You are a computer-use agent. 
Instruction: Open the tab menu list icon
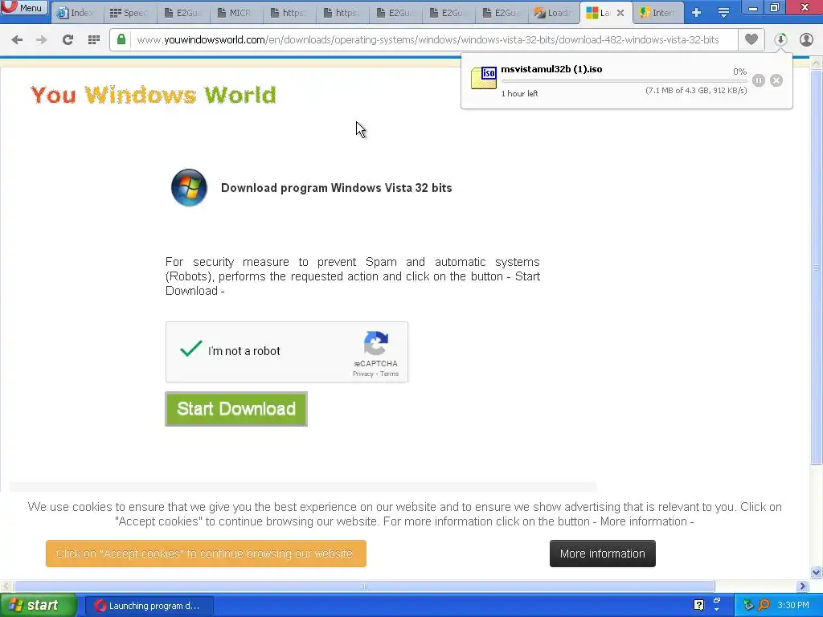(723, 13)
